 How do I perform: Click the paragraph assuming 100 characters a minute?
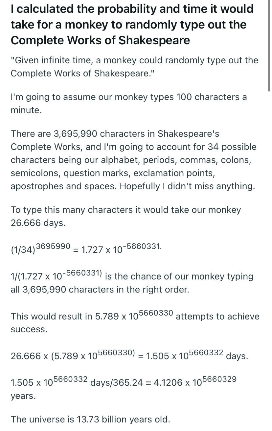coord(128,103)
